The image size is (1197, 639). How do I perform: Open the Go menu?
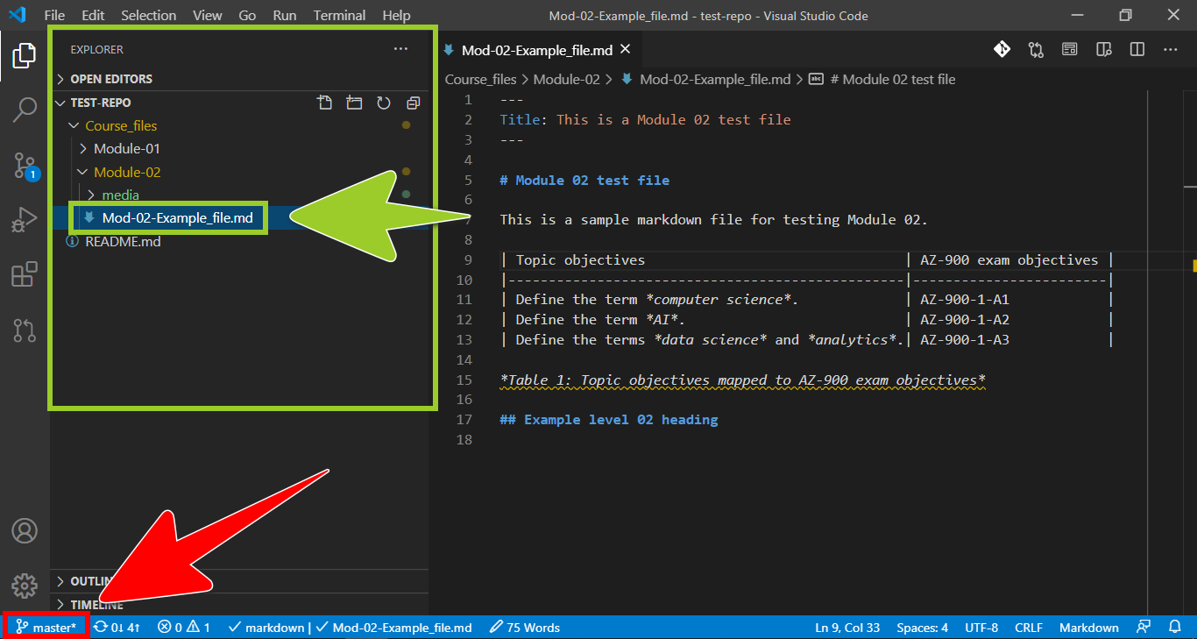click(247, 15)
